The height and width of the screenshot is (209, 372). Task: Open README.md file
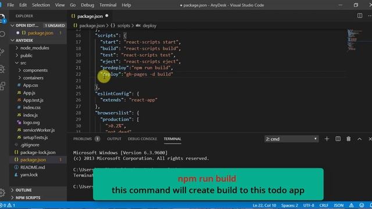33,167
